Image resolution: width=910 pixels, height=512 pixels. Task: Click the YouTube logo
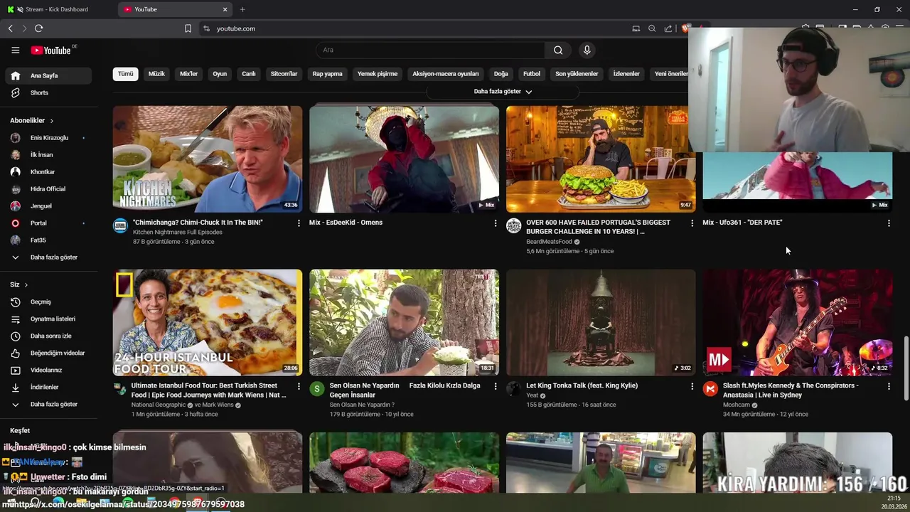pyautogui.click(x=51, y=50)
